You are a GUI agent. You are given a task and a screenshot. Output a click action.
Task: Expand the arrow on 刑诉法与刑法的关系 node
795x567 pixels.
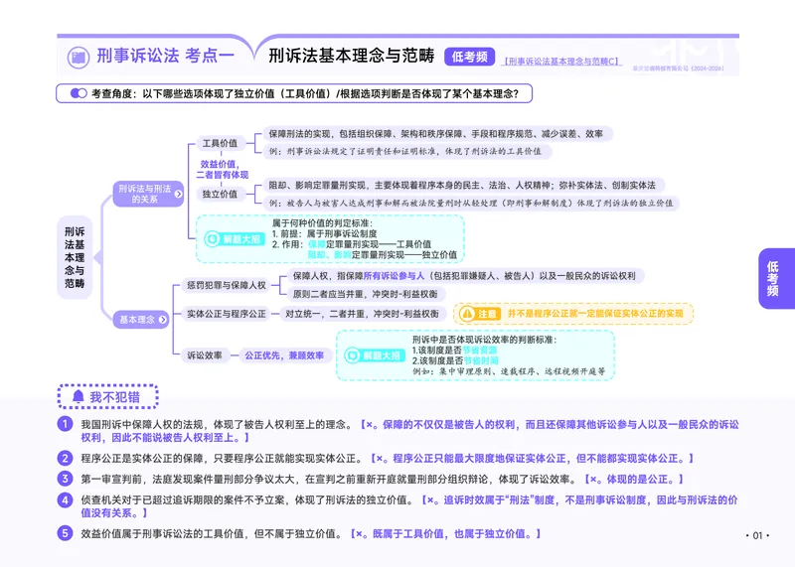point(178,194)
